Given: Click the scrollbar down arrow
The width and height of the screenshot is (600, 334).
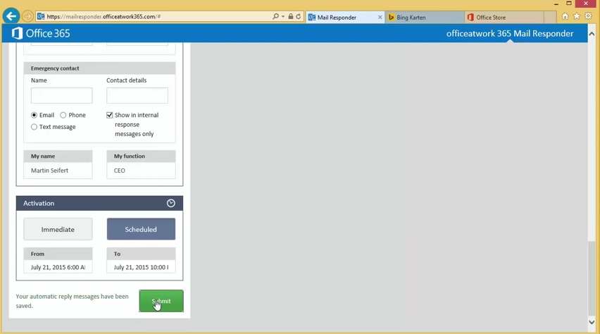Looking at the screenshot, I should pos(592,323).
